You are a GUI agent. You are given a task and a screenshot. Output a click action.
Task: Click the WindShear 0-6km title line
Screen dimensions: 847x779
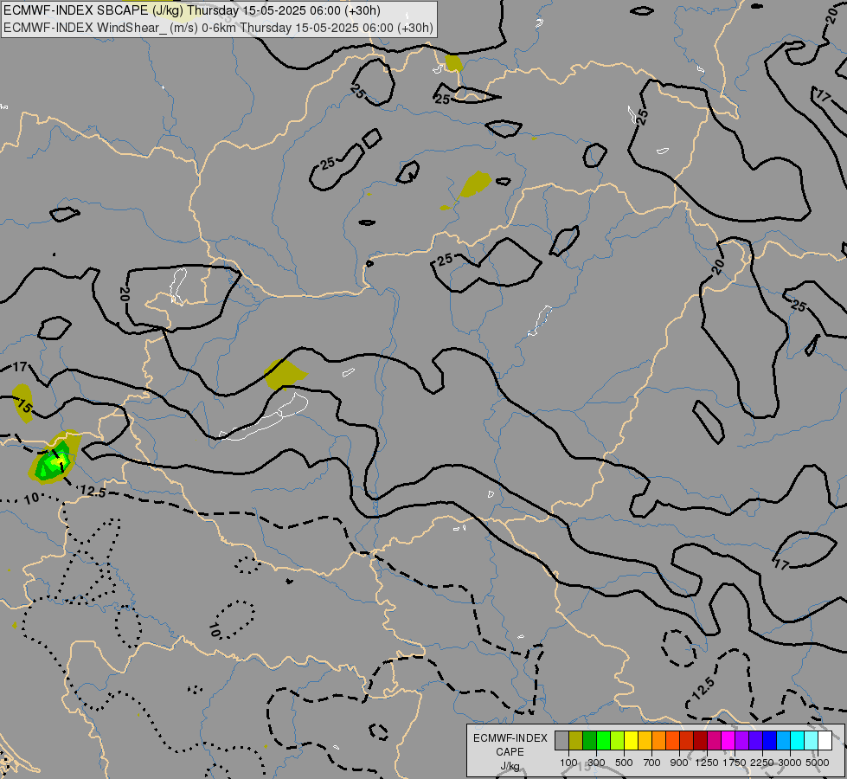pos(218,28)
